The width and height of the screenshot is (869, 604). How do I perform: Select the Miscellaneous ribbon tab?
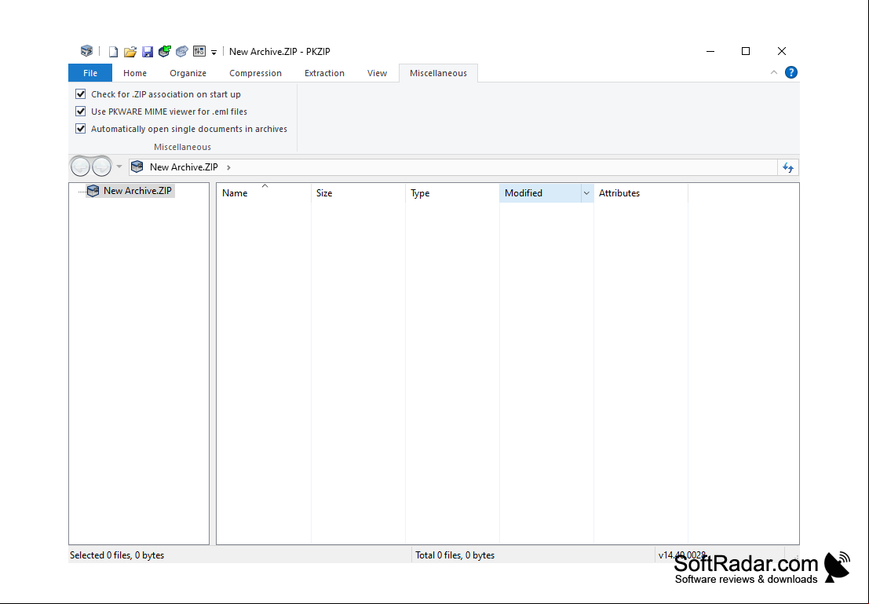[438, 73]
